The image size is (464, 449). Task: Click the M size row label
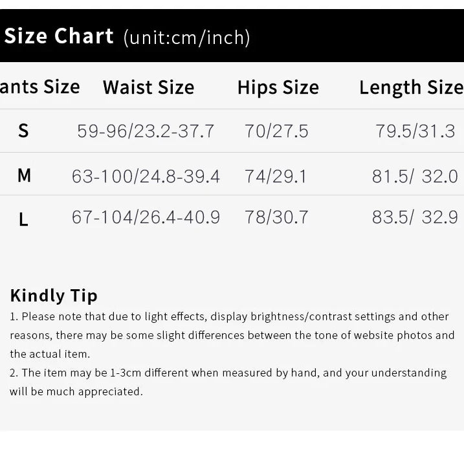pyautogui.click(x=24, y=175)
